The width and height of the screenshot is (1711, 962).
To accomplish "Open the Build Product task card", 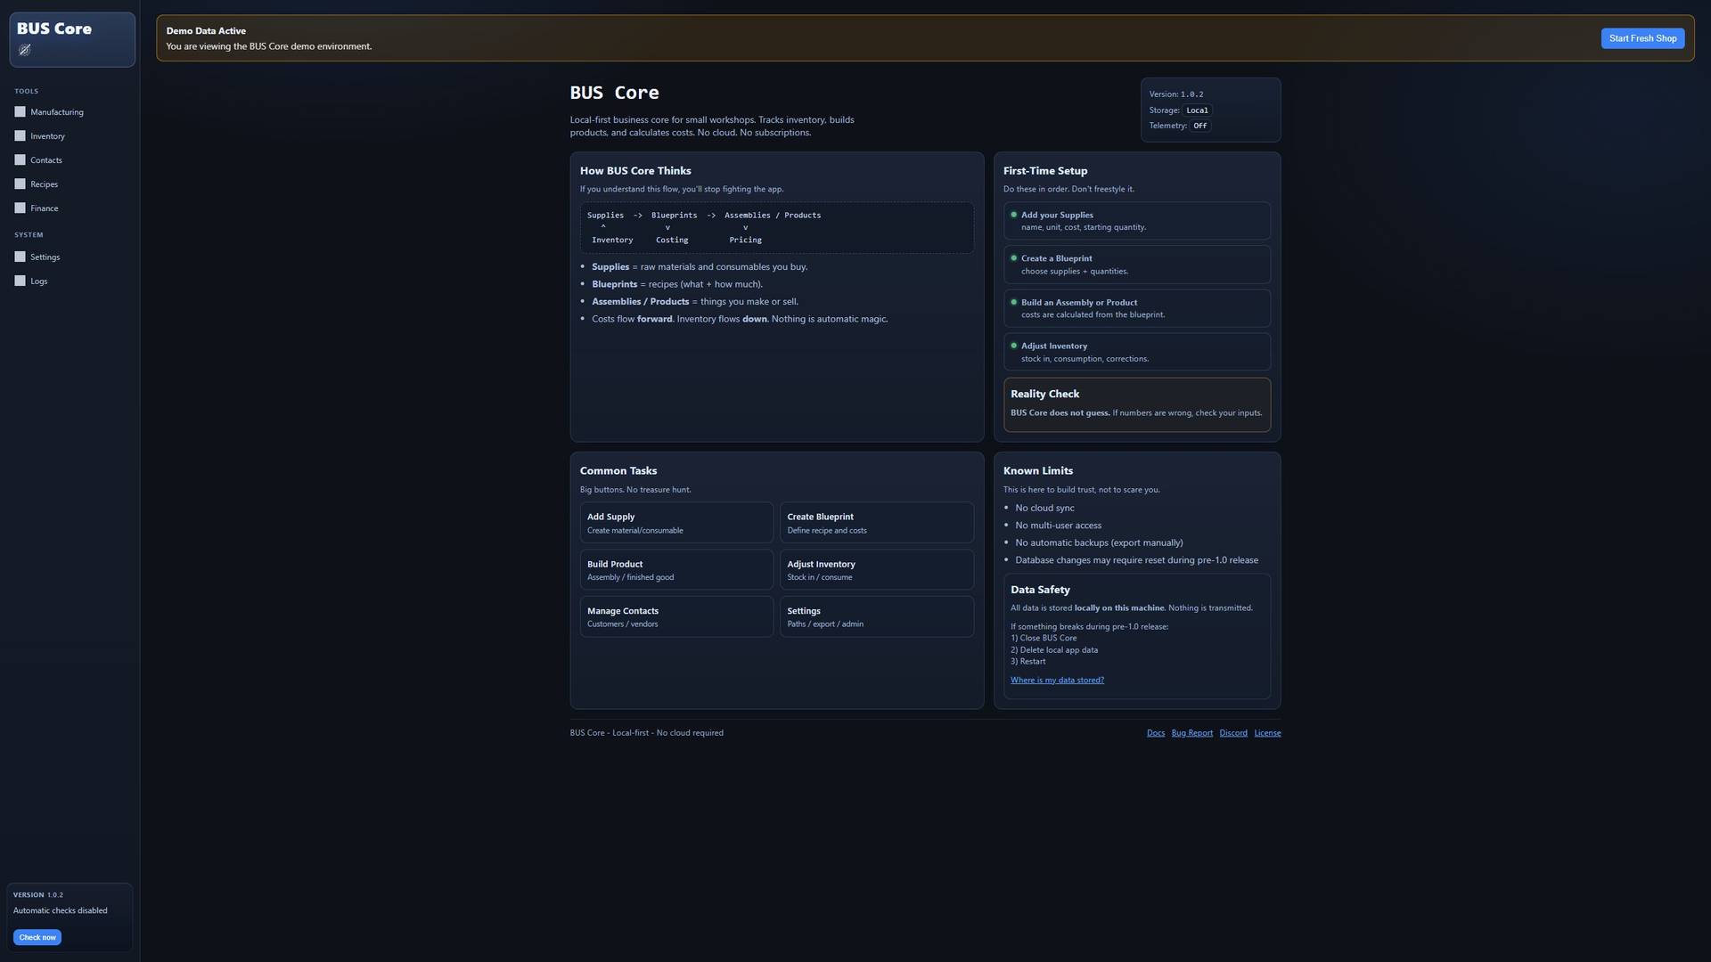I will 675,570.
